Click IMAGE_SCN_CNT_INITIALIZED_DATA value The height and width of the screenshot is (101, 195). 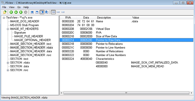pyautogui.click(x=154, y=62)
